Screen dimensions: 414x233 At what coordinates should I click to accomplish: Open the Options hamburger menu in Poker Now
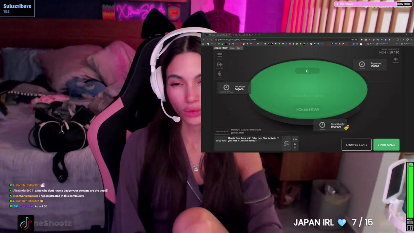pyautogui.click(x=220, y=55)
